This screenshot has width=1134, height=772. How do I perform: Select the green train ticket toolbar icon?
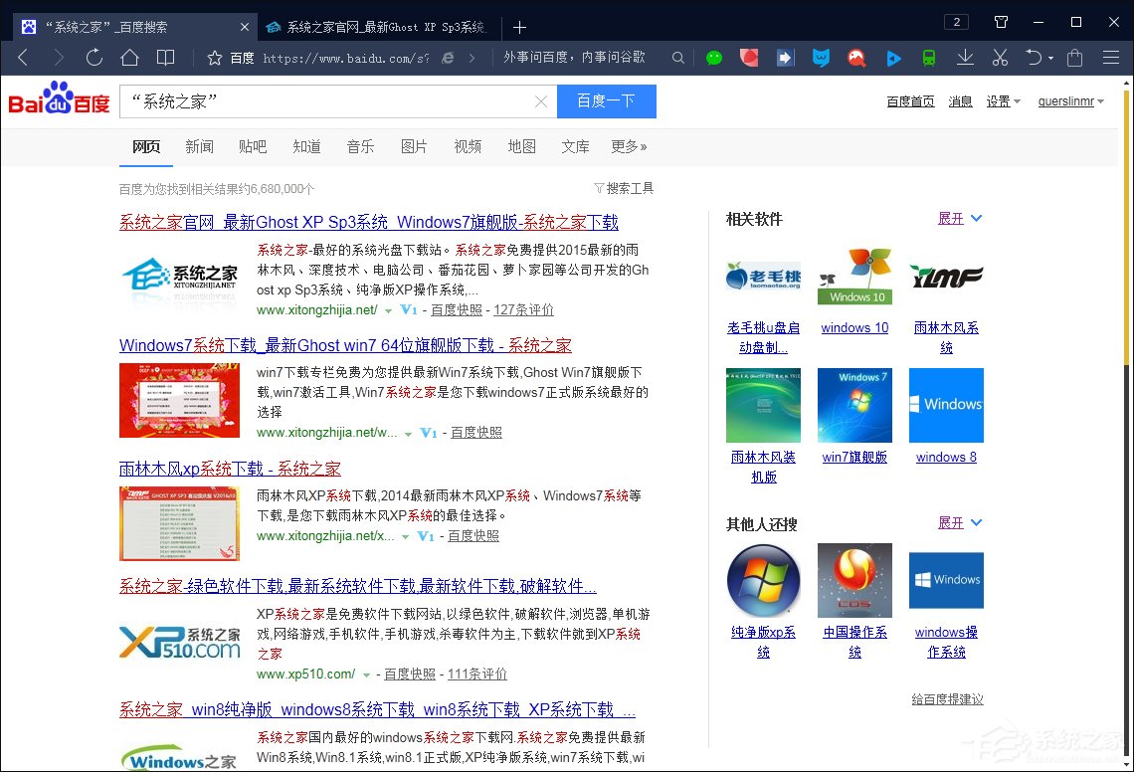(x=928, y=58)
